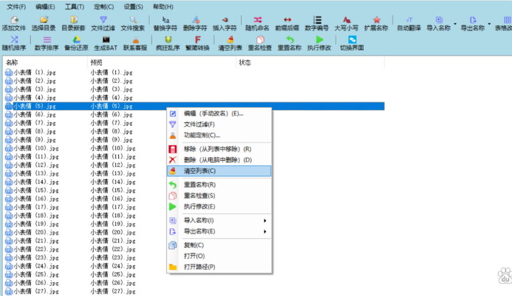Open the dropdown arrow beside 导入名称

(x=455, y=24)
